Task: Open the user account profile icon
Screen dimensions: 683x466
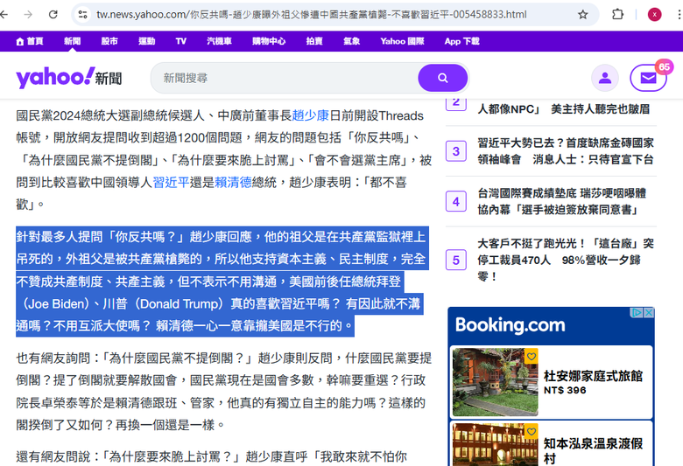Action: tap(604, 79)
